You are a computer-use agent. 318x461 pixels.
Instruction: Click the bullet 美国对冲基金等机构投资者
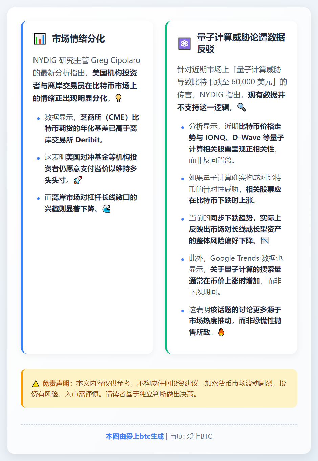pos(91,168)
